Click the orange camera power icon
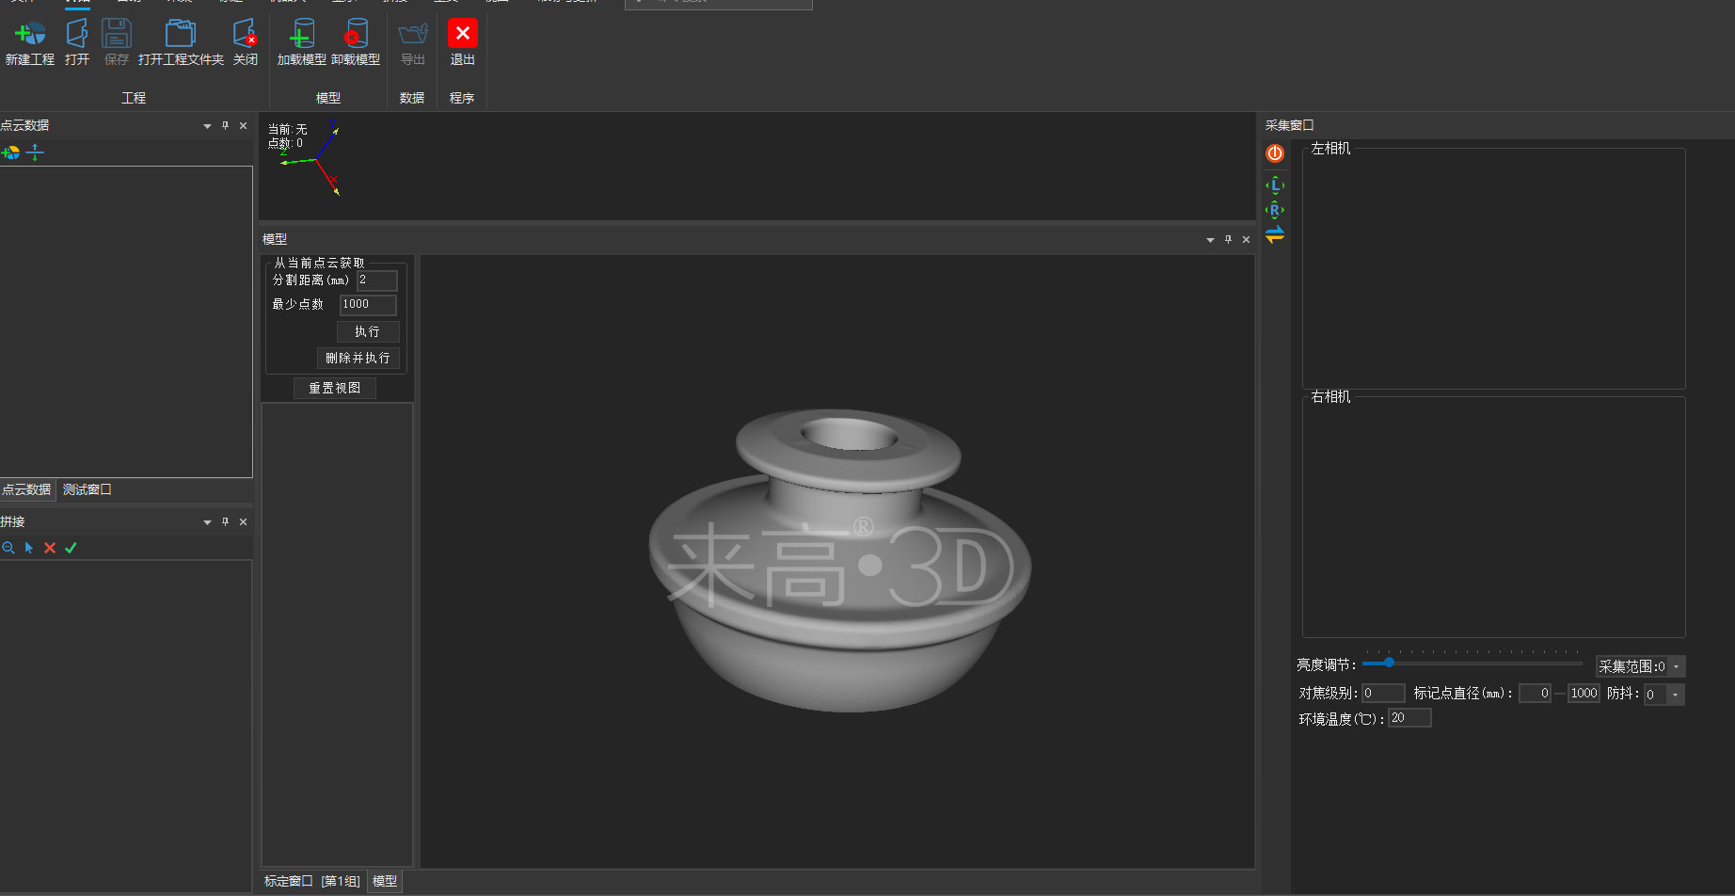 (x=1275, y=153)
